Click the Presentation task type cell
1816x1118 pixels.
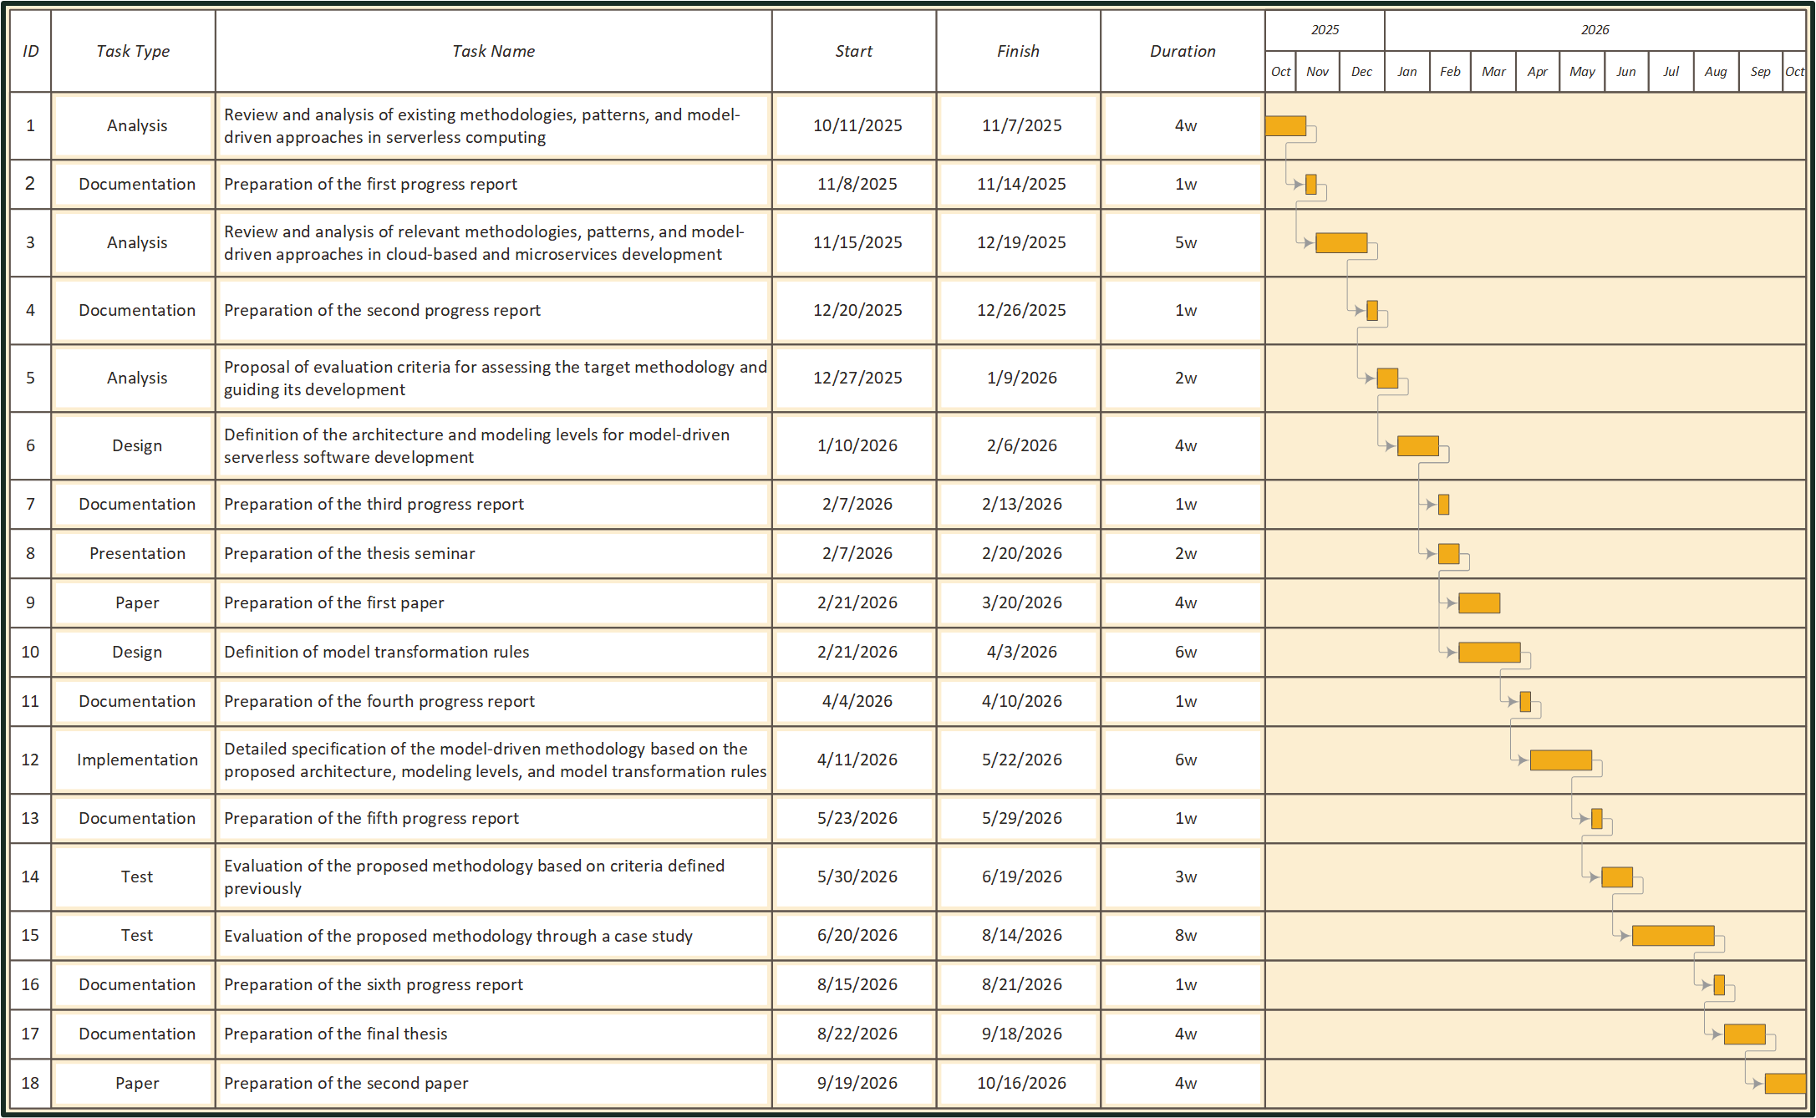point(137,553)
